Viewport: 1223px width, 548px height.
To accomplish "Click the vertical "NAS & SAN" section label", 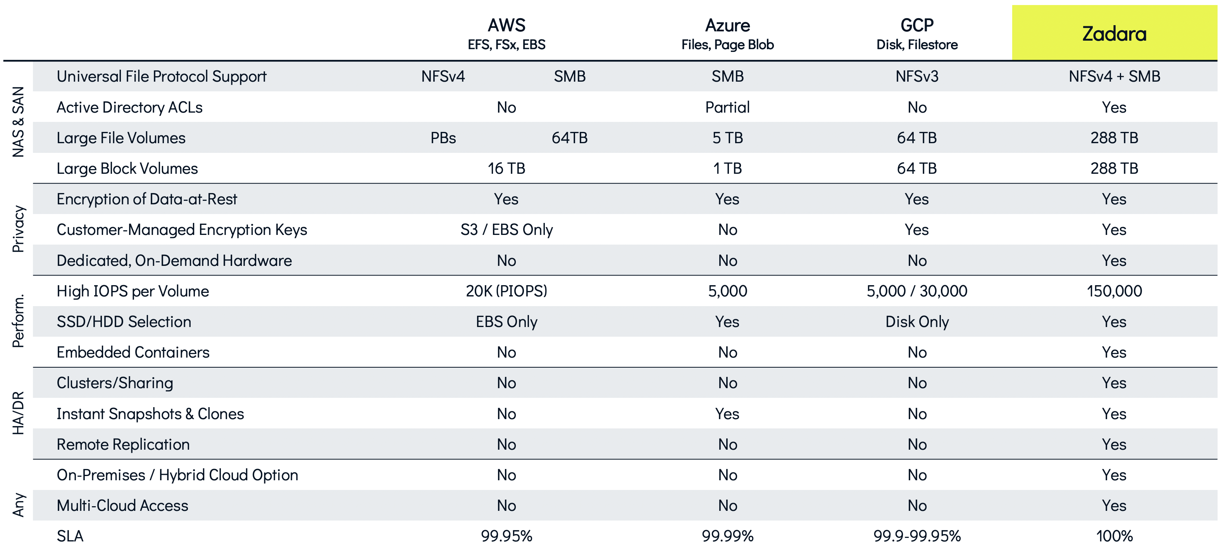I will click(x=18, y=122).
